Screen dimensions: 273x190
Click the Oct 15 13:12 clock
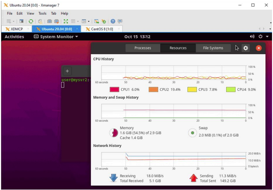[137, 37]
